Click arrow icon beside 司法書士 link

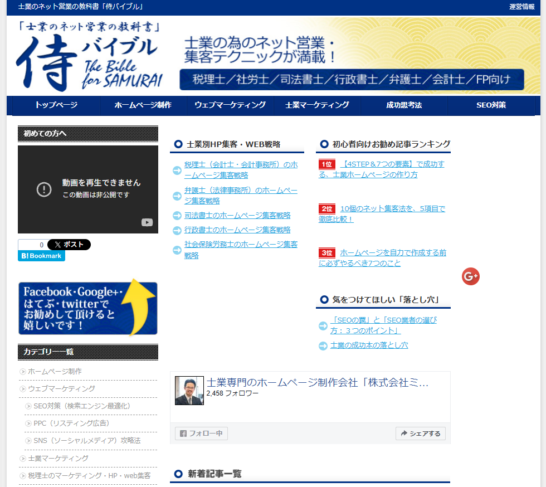coord(177,216)
